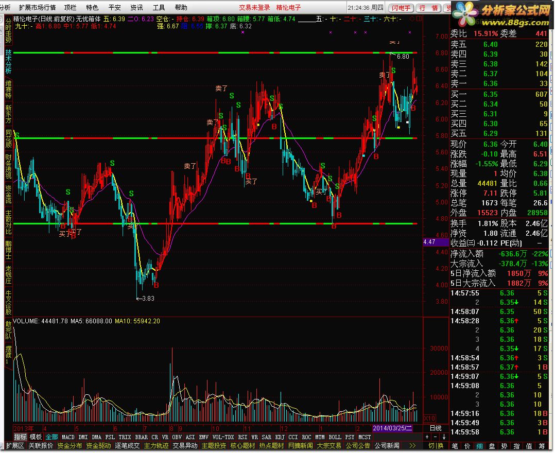Switch to the VOL-TDX indicator
555x453 pixels.
click(x=223, y=437)
